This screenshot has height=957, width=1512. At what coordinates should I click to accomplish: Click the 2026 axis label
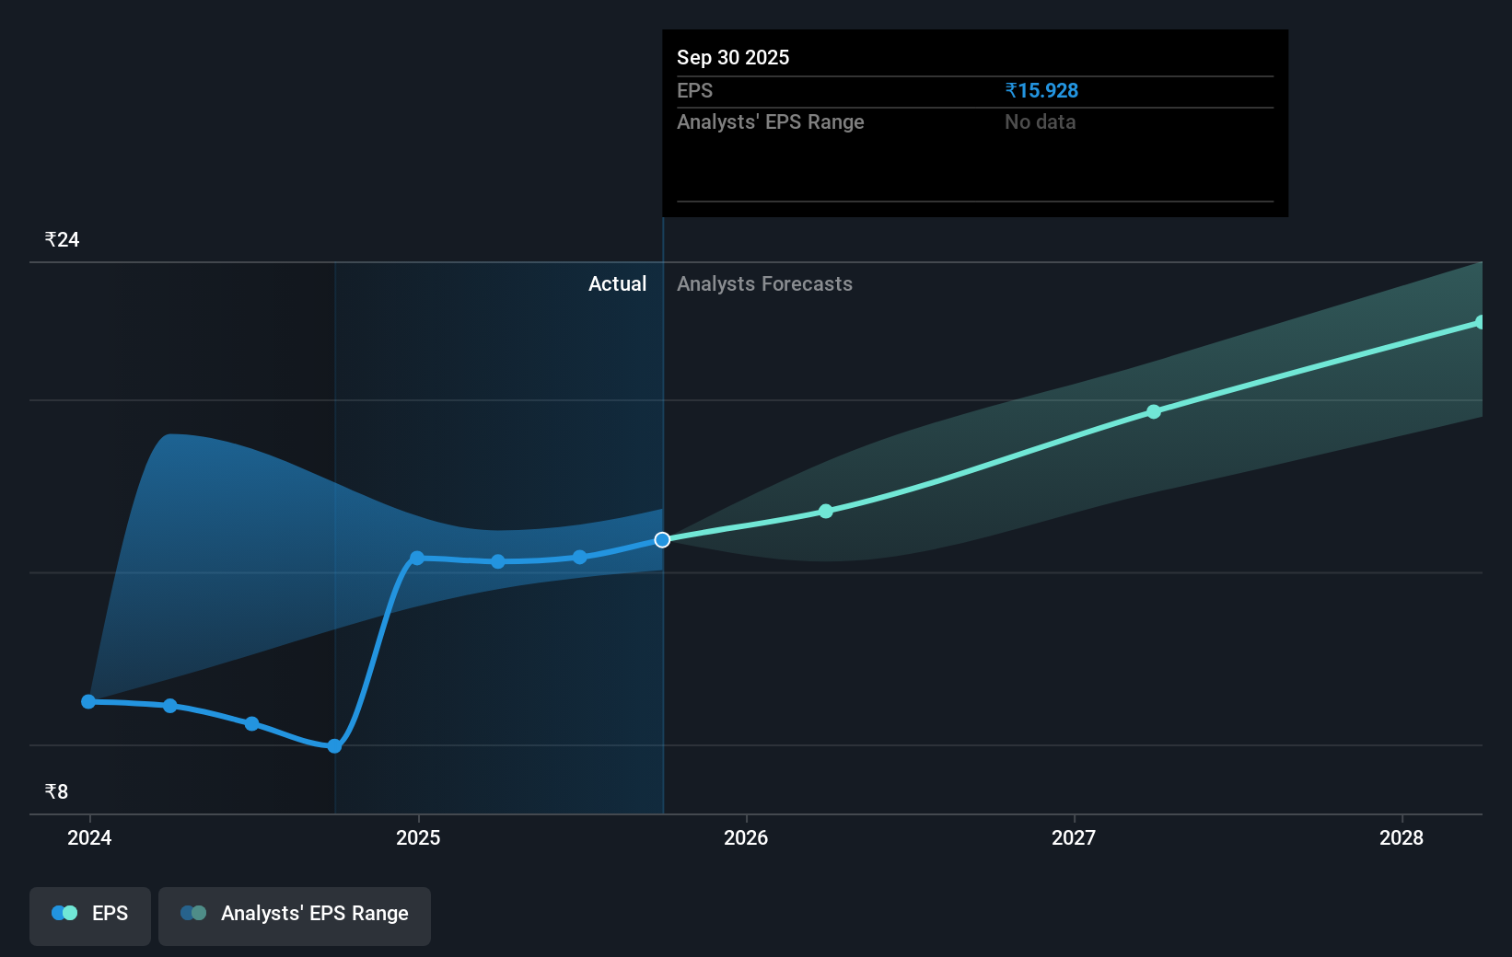(747, 837)
